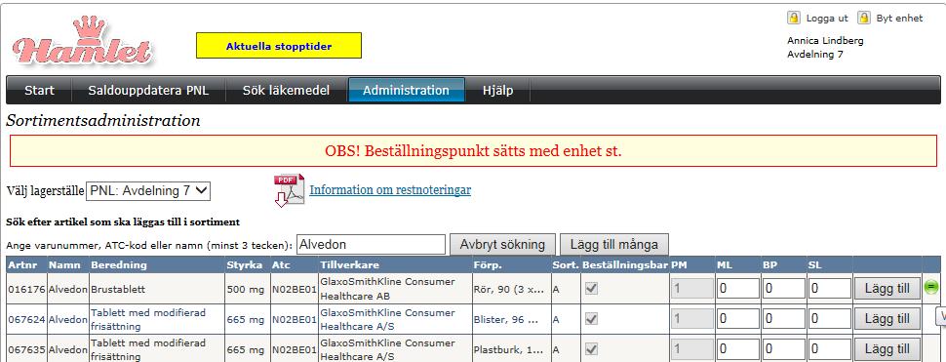
Task: Click the red OBS Beställningspunkt notice
Action: coord(473,151)
